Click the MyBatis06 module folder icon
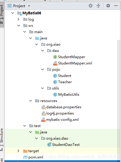Image resolution: width=121 pixels, height=162 pixels. click(x=19, y=13)
